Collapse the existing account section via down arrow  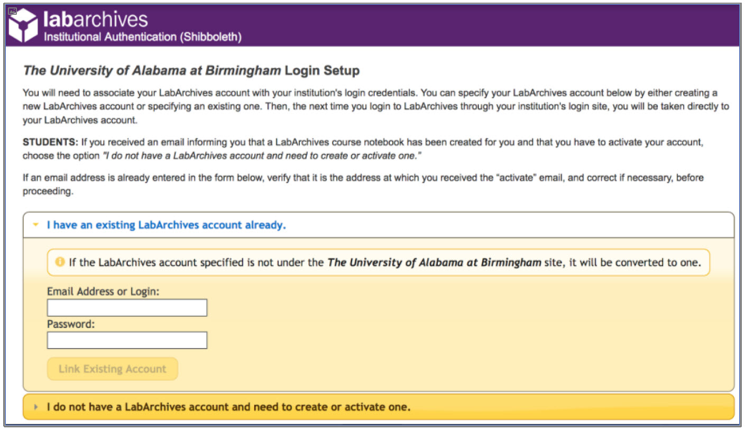35,225
